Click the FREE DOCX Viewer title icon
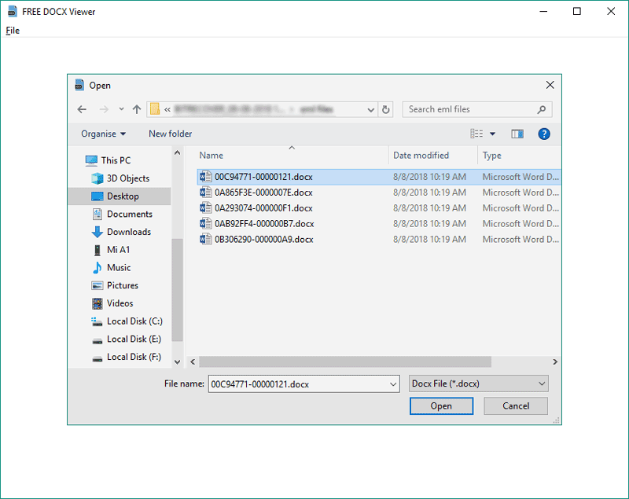629x499 pixels. pyautogui.click(x=12, y=12)
